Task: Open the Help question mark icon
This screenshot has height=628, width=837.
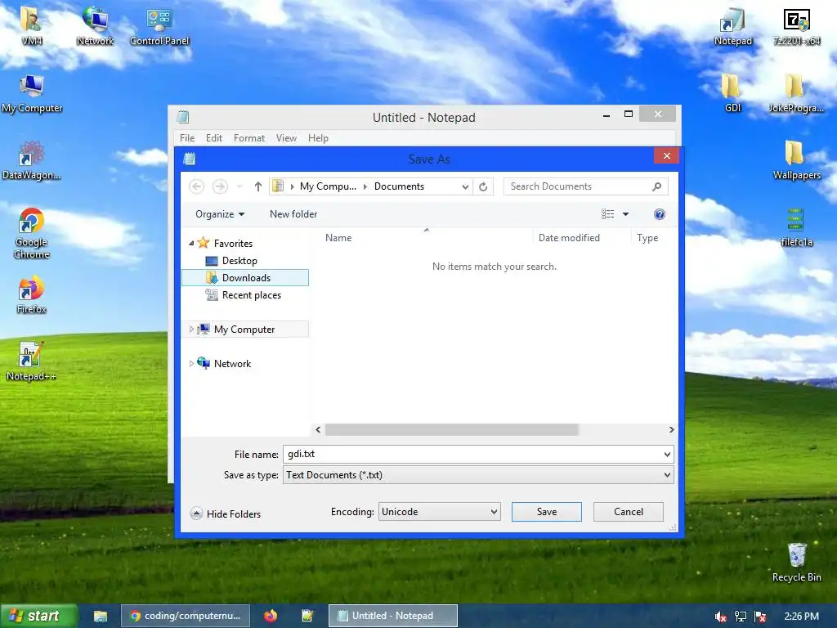Action: click(660, 214)
